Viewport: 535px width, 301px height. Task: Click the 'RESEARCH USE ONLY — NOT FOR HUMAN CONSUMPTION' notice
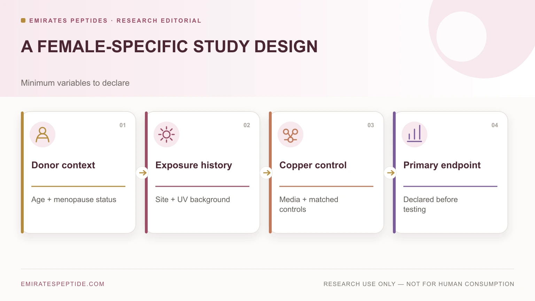click(x=419, y=284)
